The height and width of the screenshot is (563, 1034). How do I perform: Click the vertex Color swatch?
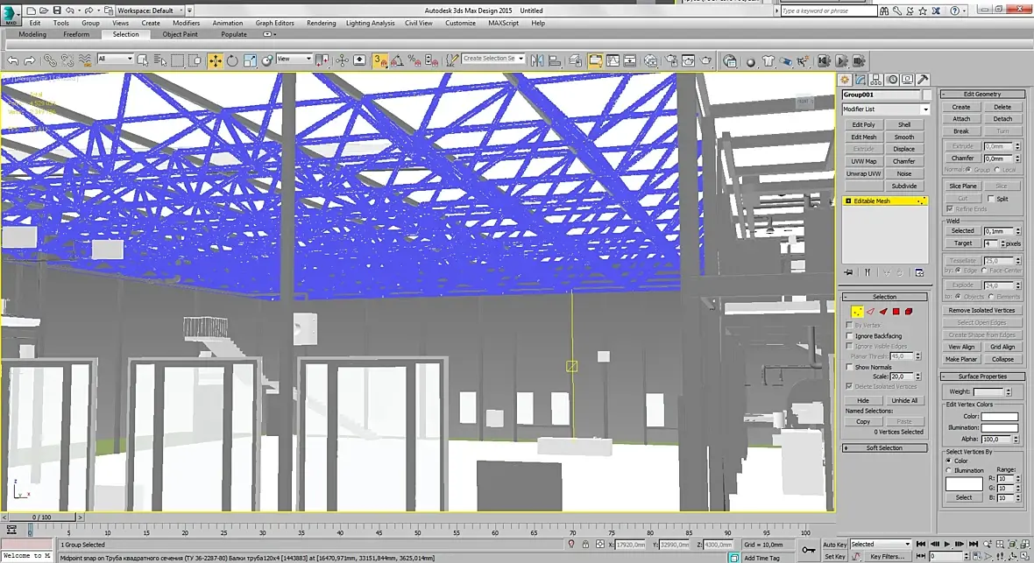pos(999,416)
